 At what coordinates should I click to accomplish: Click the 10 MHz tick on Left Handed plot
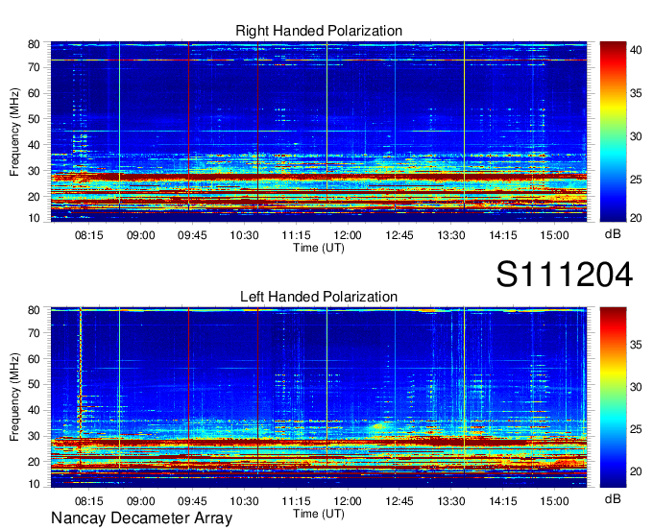click(x=34, y=484)
